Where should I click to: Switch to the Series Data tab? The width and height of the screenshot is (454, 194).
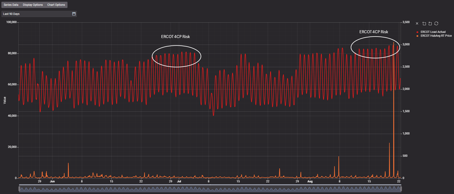[11, 5]
